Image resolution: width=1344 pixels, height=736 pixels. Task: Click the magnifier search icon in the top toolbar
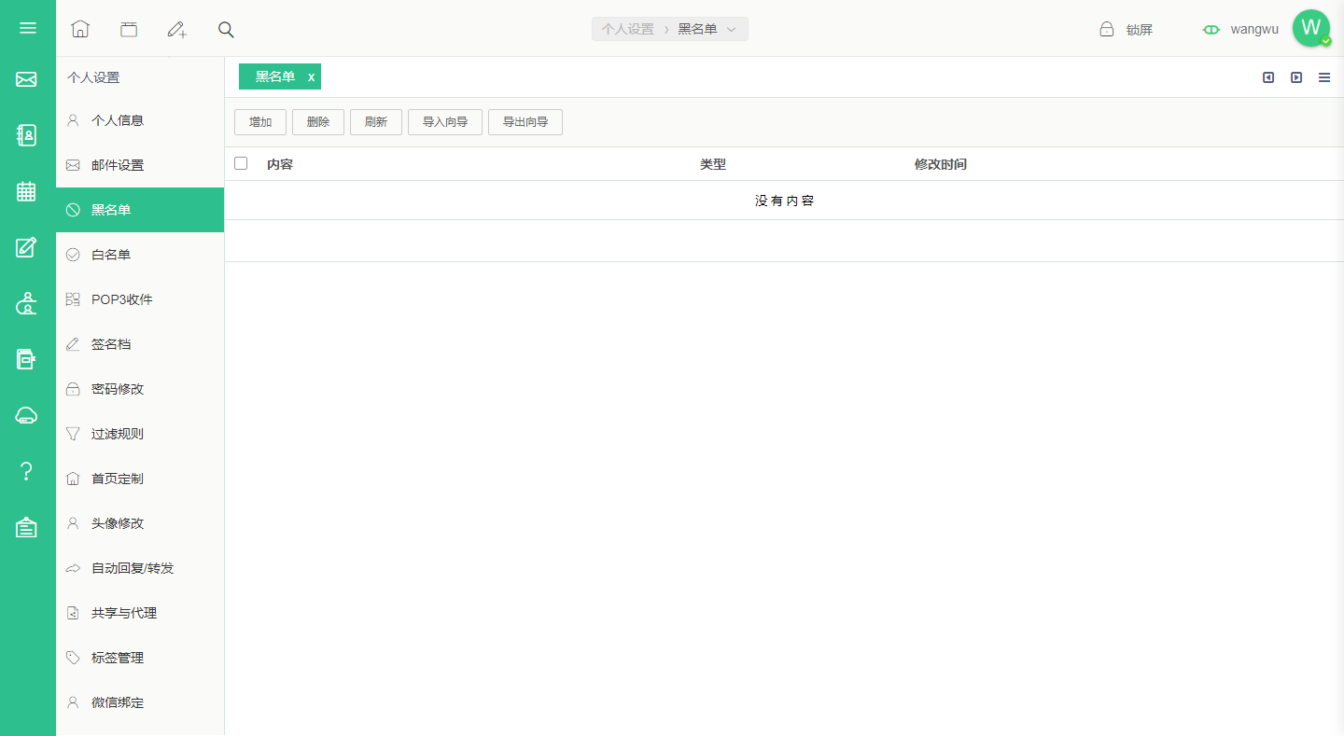[x=226, y=29]
